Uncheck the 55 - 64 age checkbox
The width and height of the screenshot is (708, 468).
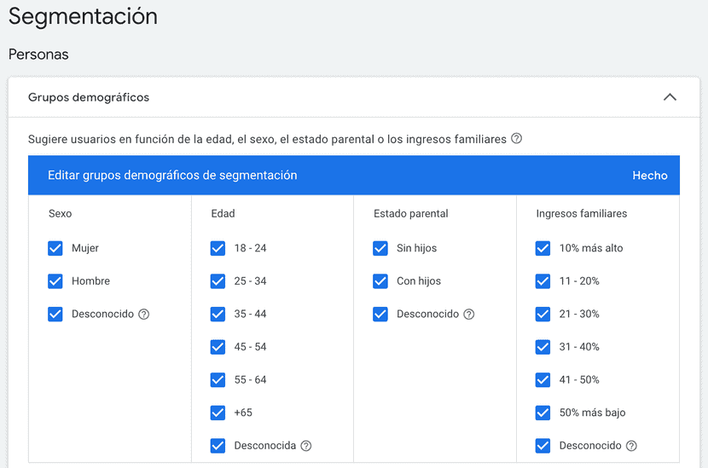(218, 379)
